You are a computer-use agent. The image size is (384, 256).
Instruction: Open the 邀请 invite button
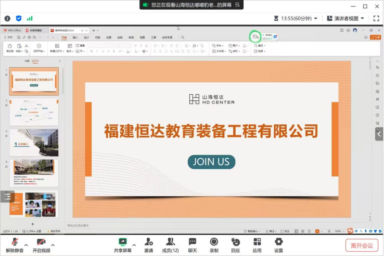pos(148,245)
